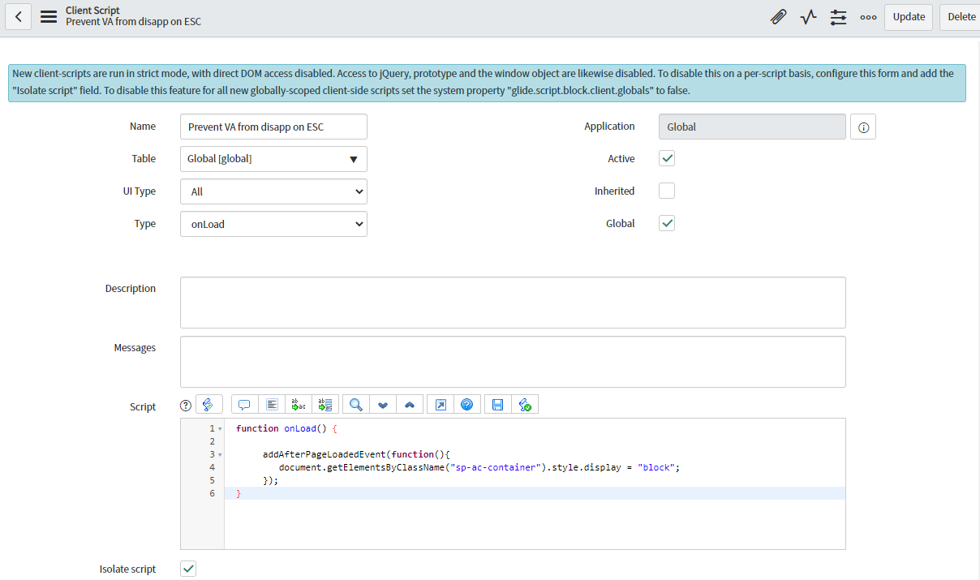Open the Table dropdown
Image resolution: width=980 pixels, height=580 pixels.
coord(273,159)
